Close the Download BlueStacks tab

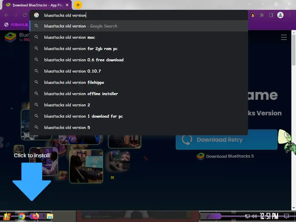[67, 5]
